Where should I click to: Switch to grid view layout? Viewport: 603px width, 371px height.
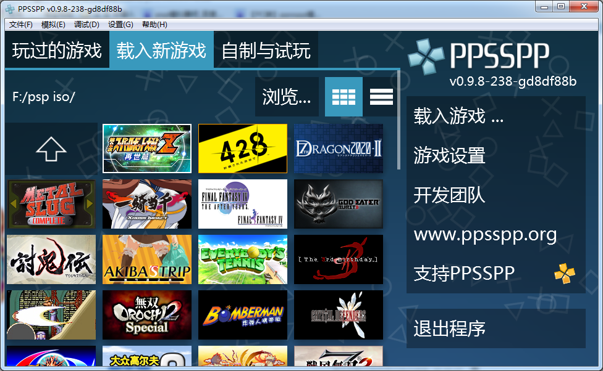point(344,97)
